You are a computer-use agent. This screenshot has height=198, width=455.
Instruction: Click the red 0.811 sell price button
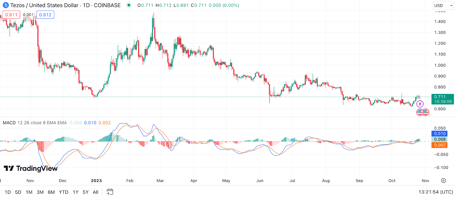pos(11,15)
